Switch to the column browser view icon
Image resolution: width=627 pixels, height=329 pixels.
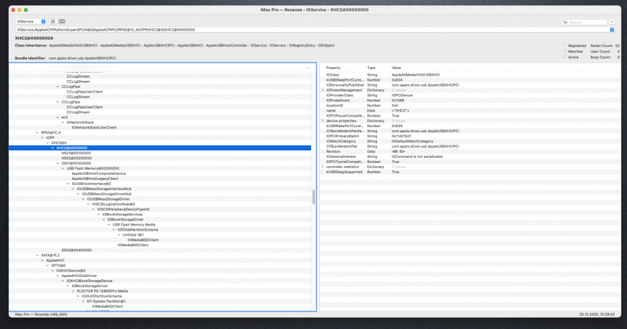62,21
